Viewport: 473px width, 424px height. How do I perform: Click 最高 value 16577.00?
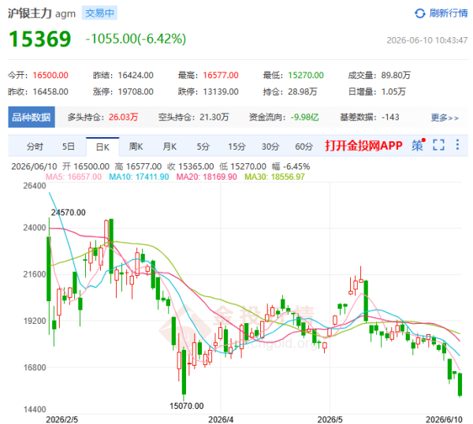[x=221, y=75]
